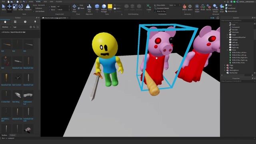Click in the Toolbox search field
This screenshot has width=256, height=144.
(21, 27)
